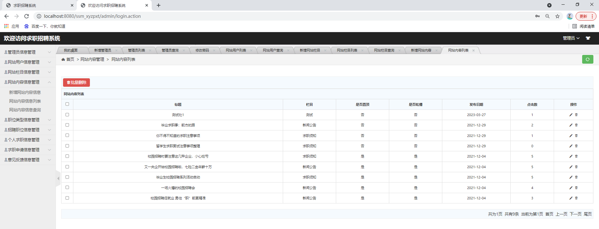Toggle the select-all checkbox in table header

[67, 104]
